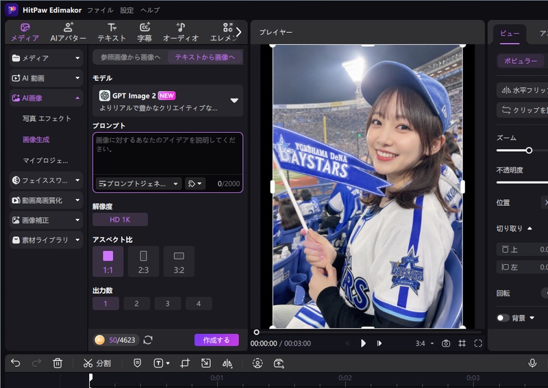Collapse the AI画像 sidebar section
The image size is (548, 388).
[x=46, y=98]
